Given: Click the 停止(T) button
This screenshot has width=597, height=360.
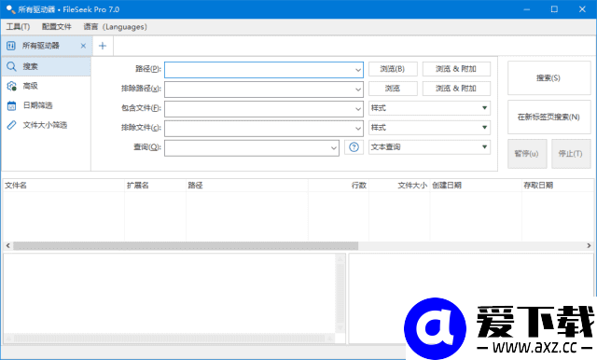Looking at the screenshot, I should (571, 153).
